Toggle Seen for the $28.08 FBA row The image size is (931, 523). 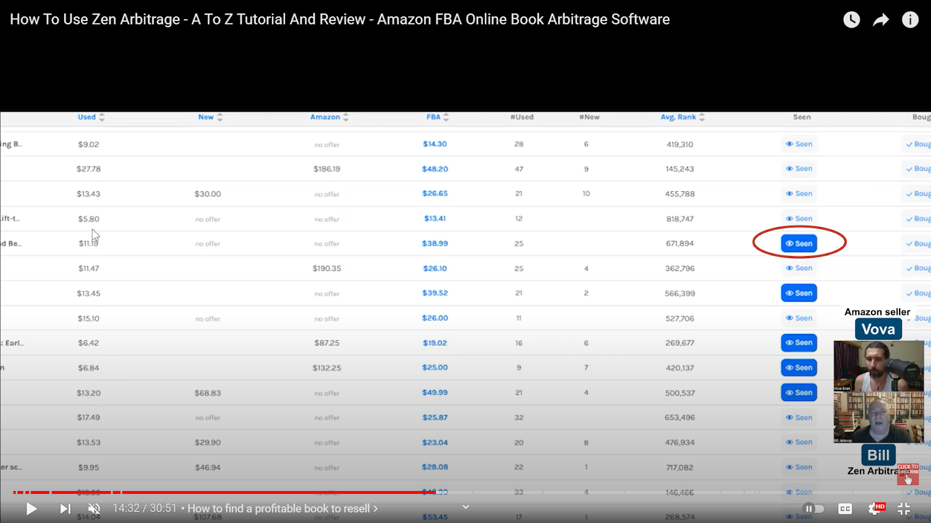[799, 467]
